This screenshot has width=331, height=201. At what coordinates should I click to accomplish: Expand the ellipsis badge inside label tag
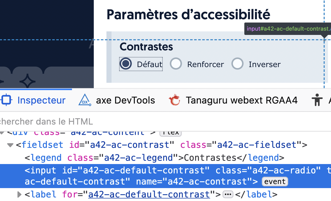(x=228, y=194)
